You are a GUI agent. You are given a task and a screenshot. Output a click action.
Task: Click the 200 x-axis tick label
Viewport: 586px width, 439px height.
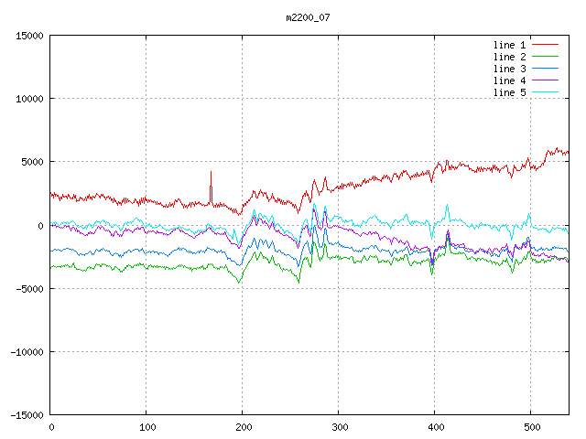(x=243, y=427)
